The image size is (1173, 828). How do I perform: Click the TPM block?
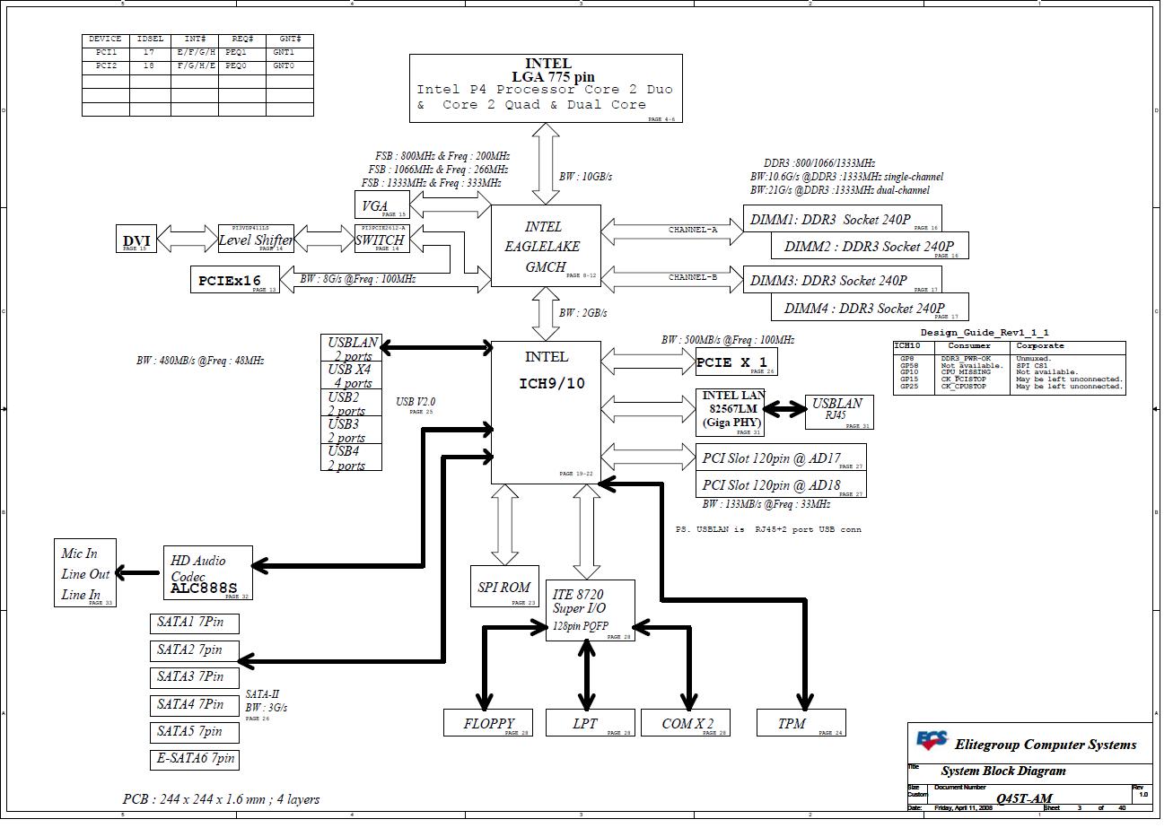(x=801, y=722)
